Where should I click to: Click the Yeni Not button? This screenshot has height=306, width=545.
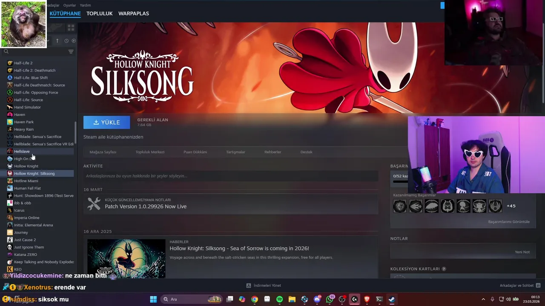point(522,252)
